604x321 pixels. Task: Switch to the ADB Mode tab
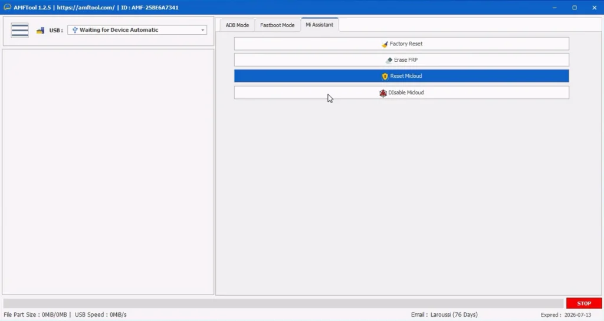[237, 25]
